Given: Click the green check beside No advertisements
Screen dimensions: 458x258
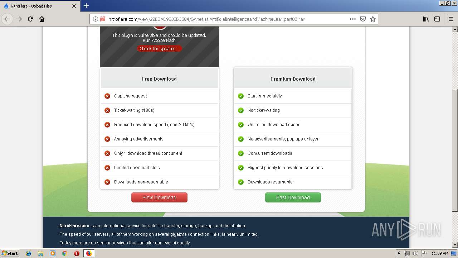Looking at the screenshot, I should (241, 139).
